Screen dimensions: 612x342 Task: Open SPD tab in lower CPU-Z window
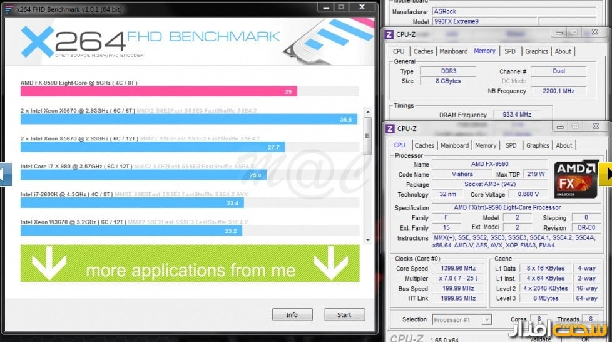pyautogui.click(x=511, y=145)
